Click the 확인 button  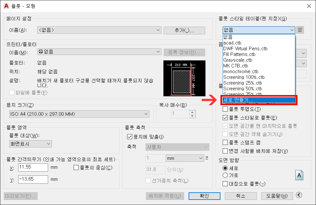pos(205,196)
